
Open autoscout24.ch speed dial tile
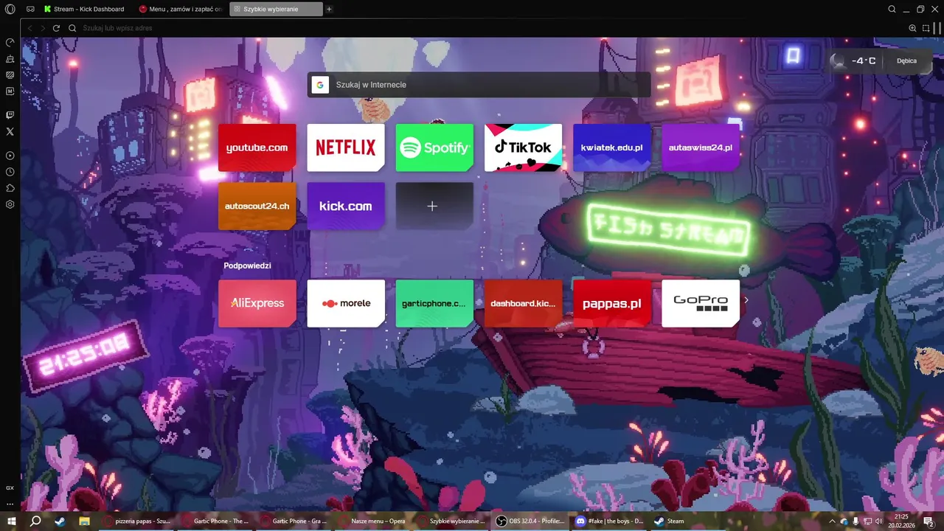(x=257, y=206)
